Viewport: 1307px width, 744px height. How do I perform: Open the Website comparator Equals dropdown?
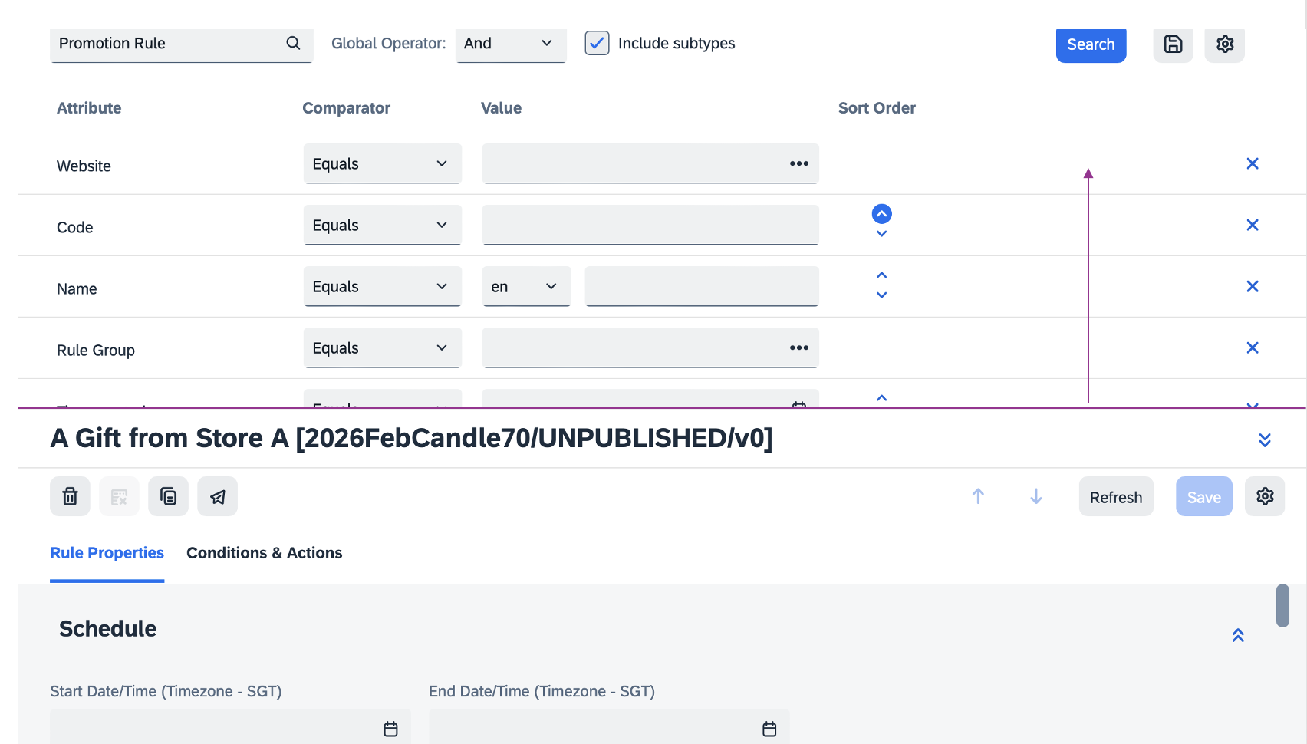point(382,164)
